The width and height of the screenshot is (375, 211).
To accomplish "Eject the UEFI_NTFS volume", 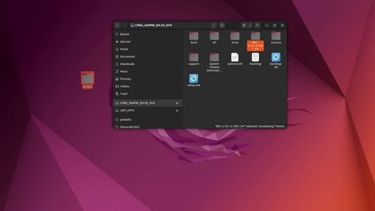I will [x=177, y=111].
